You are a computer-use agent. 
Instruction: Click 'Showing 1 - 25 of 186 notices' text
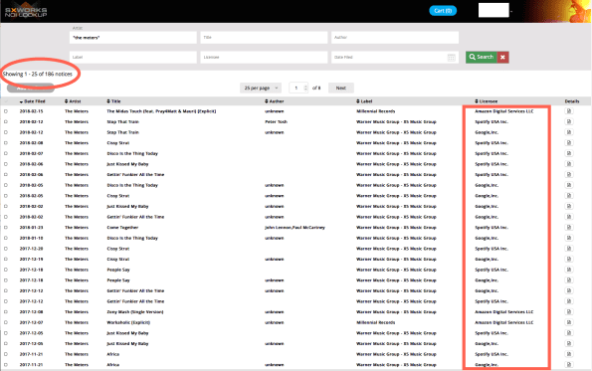38,74
